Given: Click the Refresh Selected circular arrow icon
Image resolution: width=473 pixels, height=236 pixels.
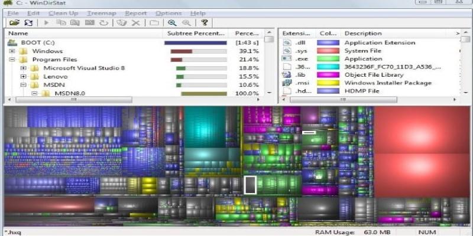Looking at the screenshot, I should (x=103, y=23).
